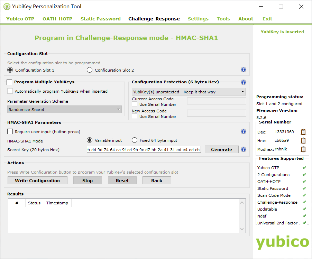
Task: Check Use Serial Number for New Access Code
Action: (x=135, y=117)
